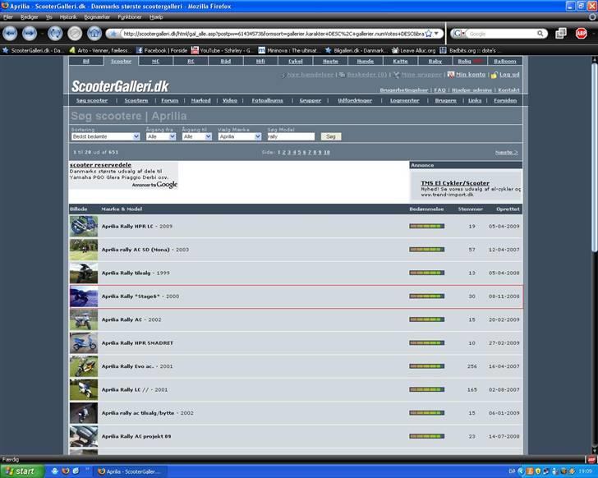Click the Aprilia Rally *Stage6* thumbnail
This screenshot has width=598, height=478.
83,296
